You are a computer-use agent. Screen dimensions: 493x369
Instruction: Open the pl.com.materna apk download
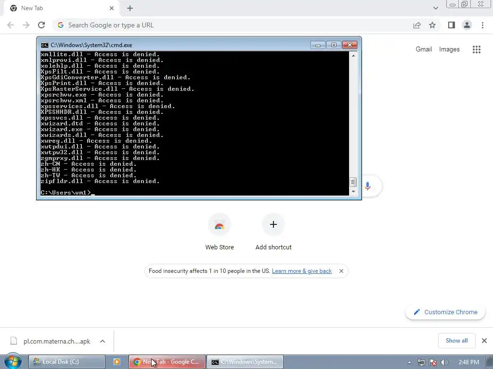tap(57, 341)
